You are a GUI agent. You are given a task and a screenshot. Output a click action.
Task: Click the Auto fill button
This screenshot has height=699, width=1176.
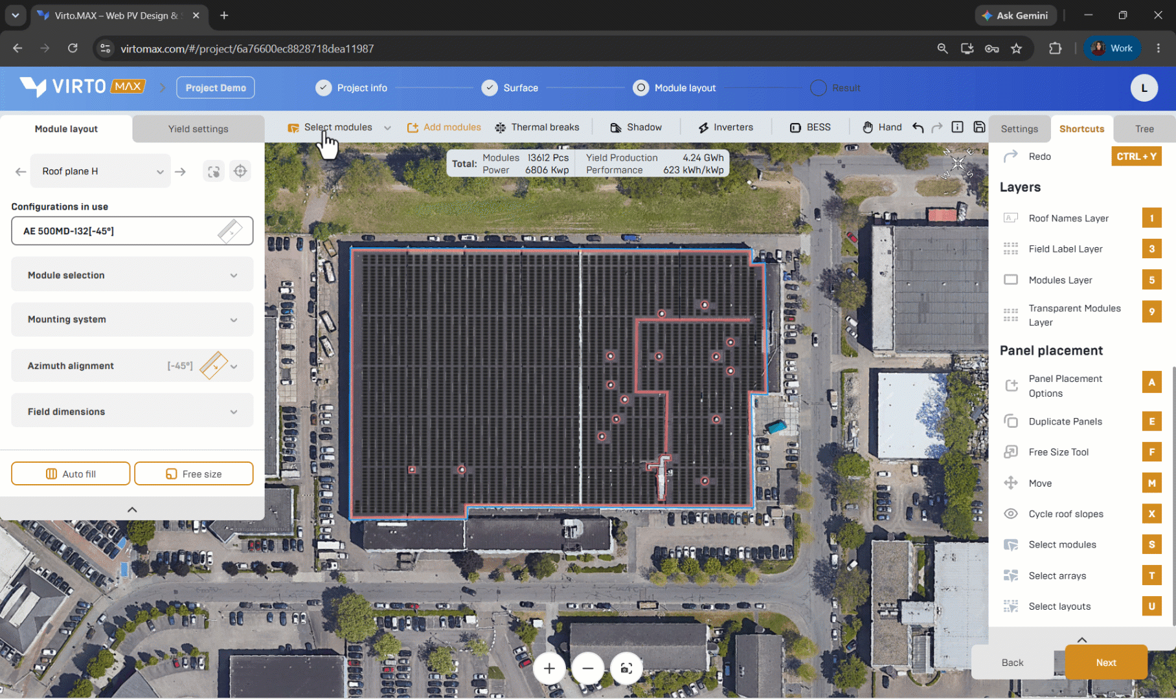[x=71, y=474]
